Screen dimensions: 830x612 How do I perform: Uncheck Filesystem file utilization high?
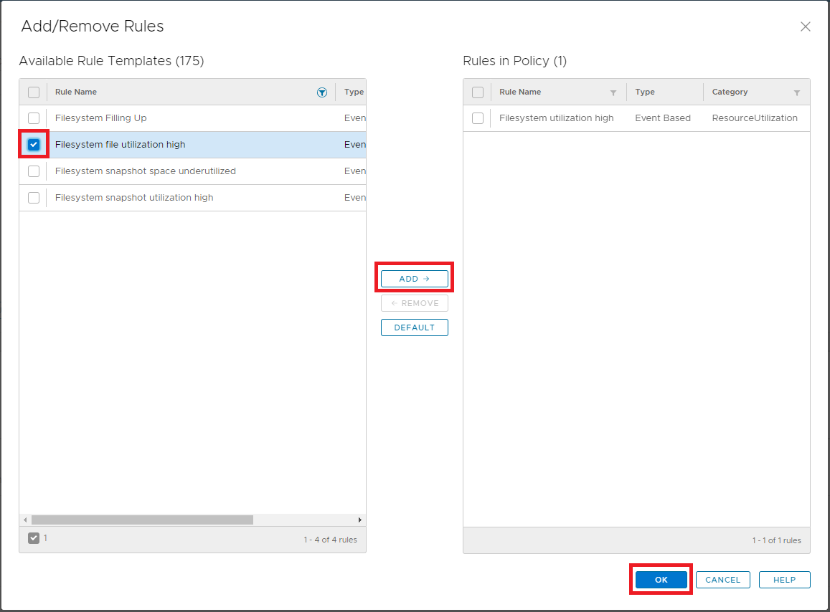click(33, 144)
